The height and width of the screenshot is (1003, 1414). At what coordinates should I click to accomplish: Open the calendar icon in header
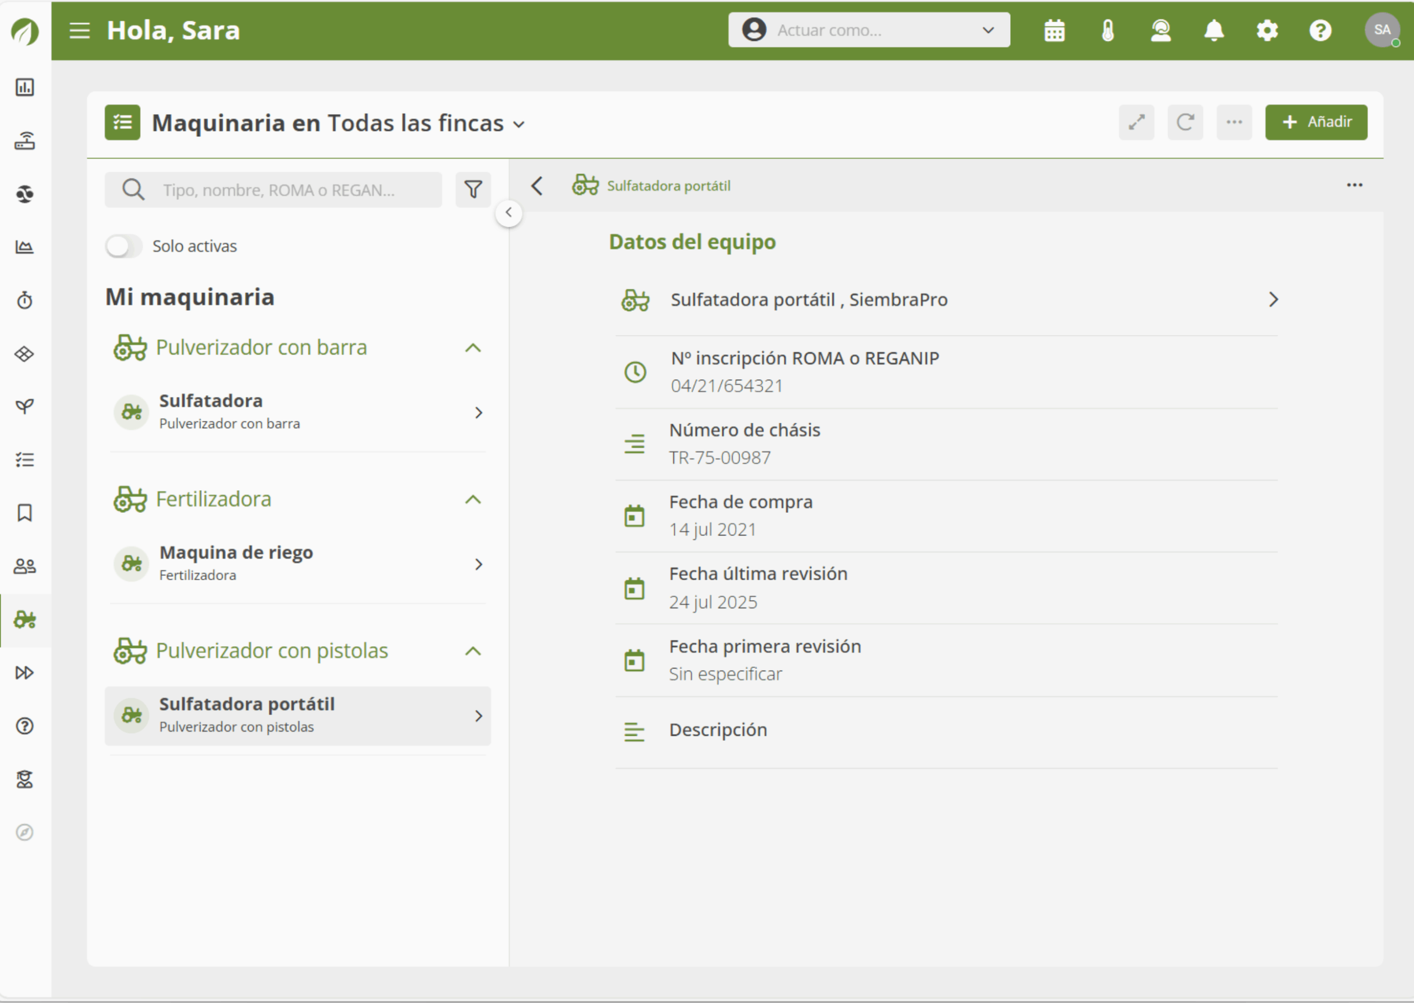pos(1054,30)
